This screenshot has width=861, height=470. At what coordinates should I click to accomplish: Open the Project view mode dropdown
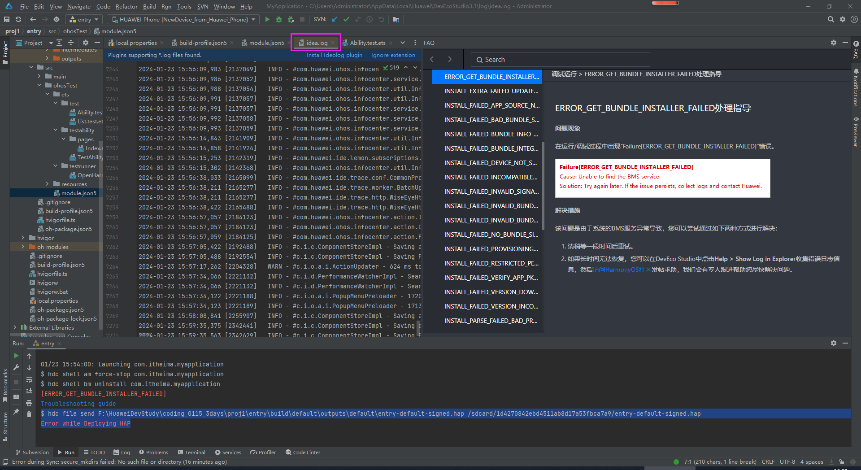[x=51, y=43]
